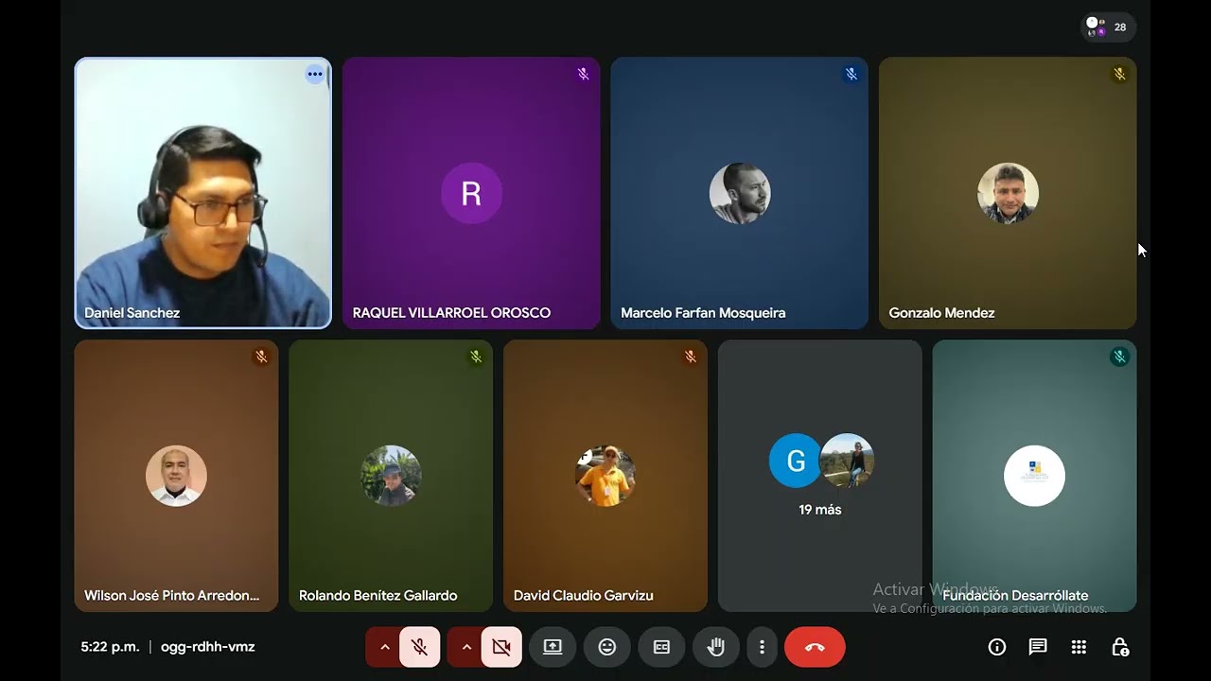The width and height of the screenshot is (1211, 681).
Task: Click muted mic icon on Wilson José Pinto tile
Action: [x=261, y=357]
